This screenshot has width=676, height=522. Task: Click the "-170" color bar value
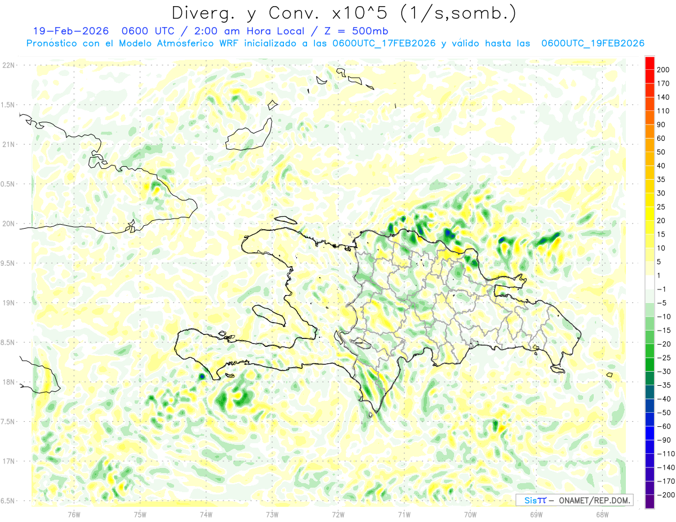click(x=665, y=481)
